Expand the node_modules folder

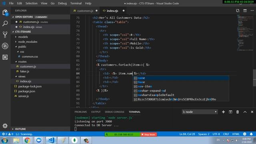click(41, 42)
